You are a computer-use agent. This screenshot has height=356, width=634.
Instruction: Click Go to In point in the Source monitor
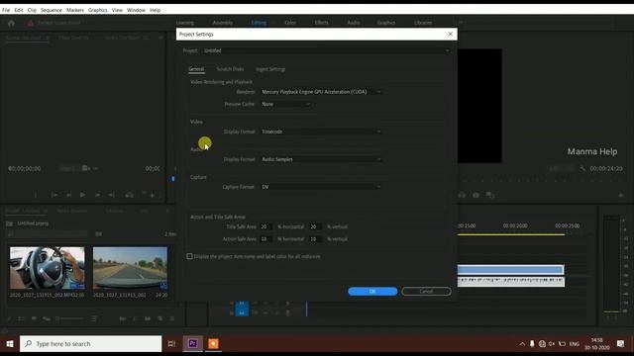click(54, 195)
